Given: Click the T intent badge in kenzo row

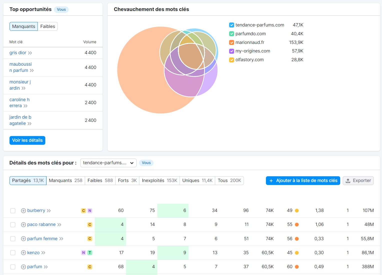Looking at the screenshot, I should pos(90,253).
